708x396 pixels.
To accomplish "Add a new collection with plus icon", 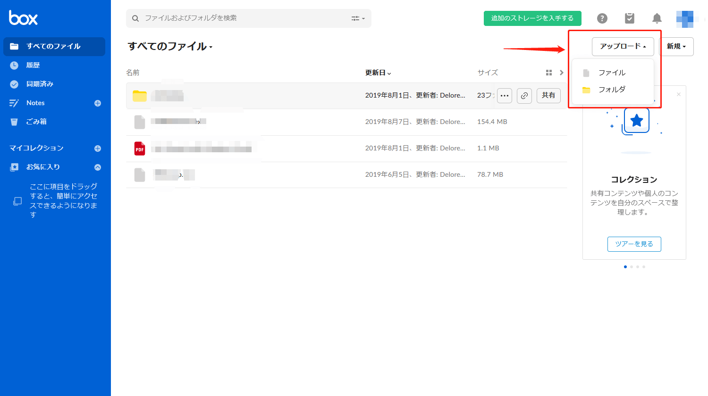I will pos(98,148).
